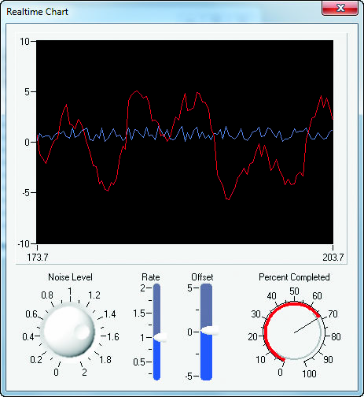Viewport: 364px width, 397px height.
Task: Click the Rate slider at 1.5
Action: (x=156, y=313)
